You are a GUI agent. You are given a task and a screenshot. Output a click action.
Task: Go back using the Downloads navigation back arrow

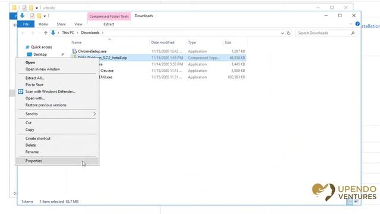pos(23,33)
